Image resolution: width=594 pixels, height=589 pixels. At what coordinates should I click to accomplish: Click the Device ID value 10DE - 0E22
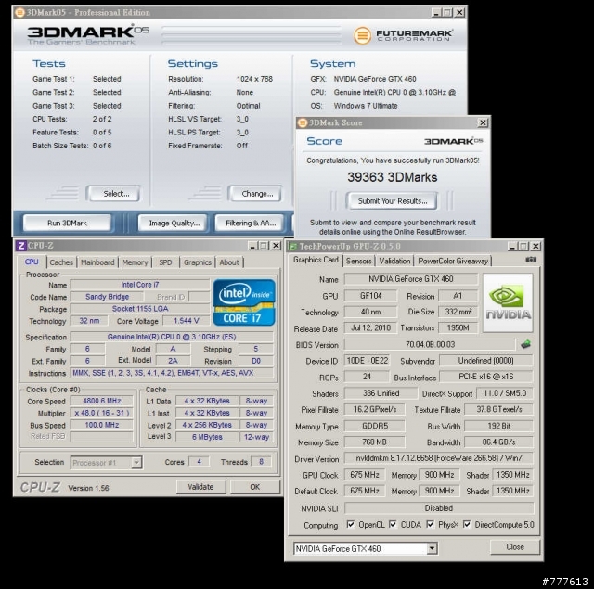point(367,361)
